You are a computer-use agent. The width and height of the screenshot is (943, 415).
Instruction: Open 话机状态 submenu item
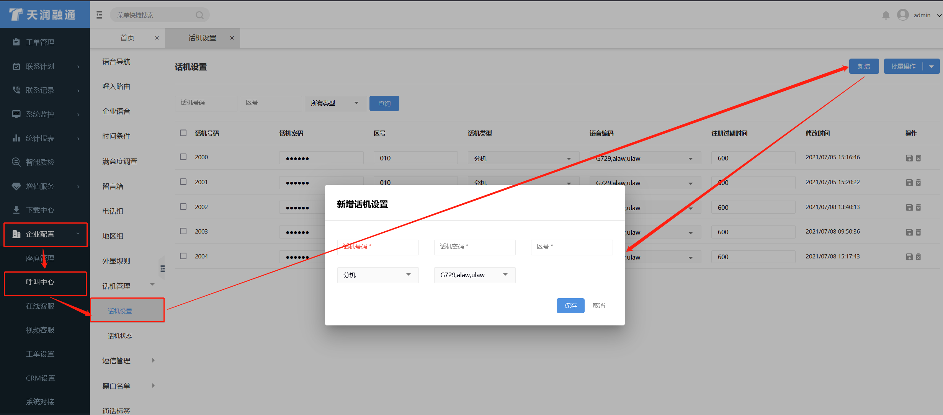point(120,336)
